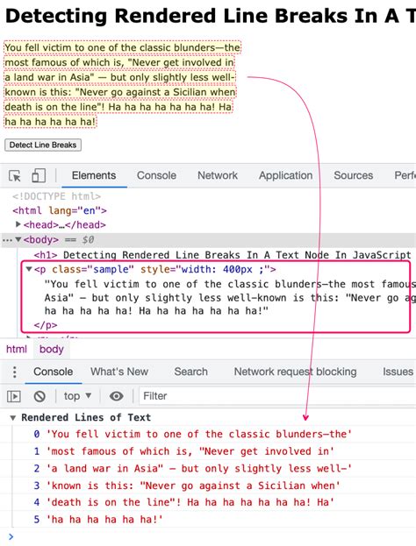Viewport: 416px width, 546px height.
Task: Clear the console with the ban icon
Action: (39, 396)
